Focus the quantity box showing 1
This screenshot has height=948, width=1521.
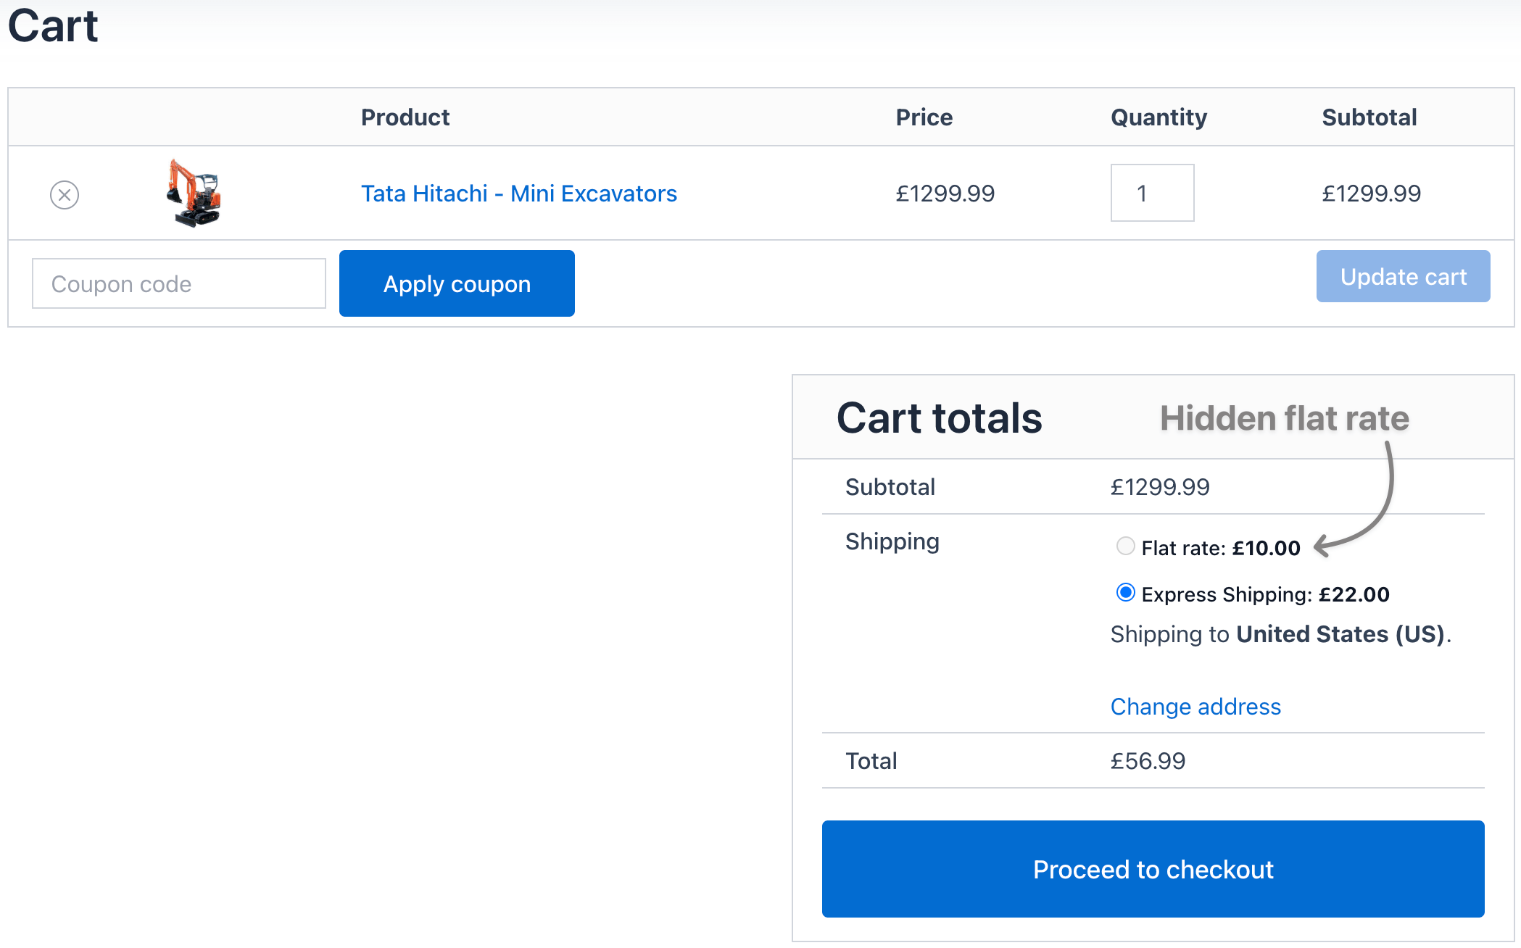(1151, 193)
